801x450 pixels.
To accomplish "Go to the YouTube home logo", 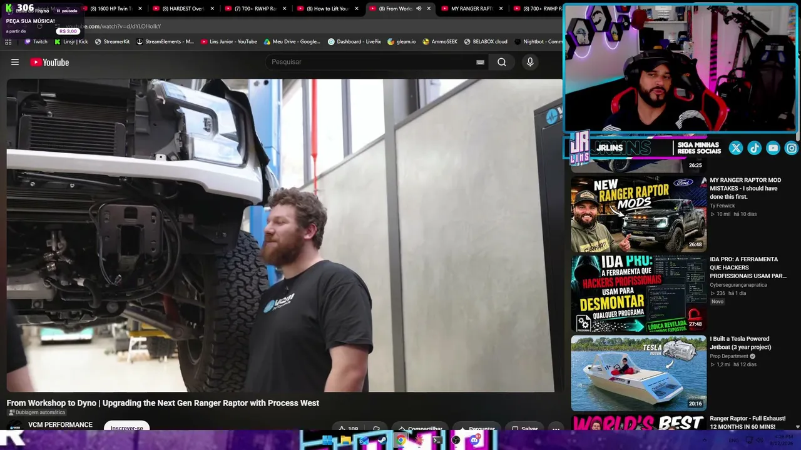I will [x=49, y=62].
